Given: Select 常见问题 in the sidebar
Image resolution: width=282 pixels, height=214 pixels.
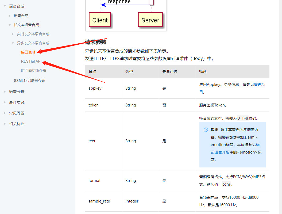Looking at the screenshot, I should (x=17, y=113).
